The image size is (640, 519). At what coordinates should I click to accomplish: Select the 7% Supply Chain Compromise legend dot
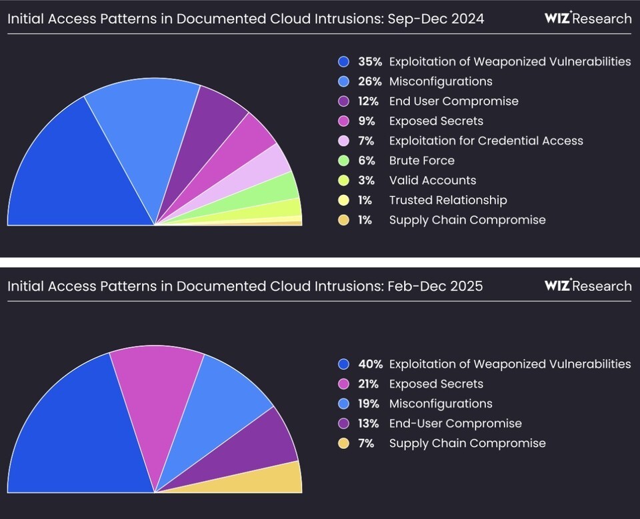[344, 444]
